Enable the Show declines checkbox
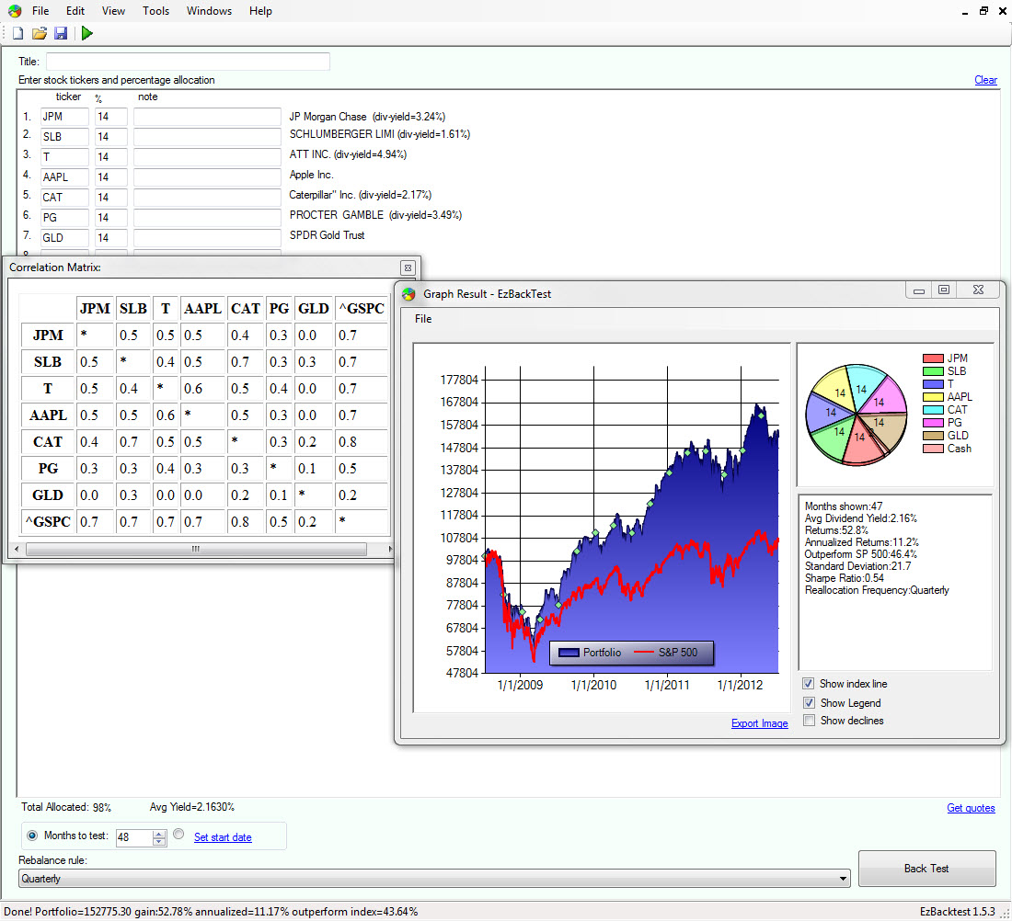This screenshot has height=921, width=1012. 808,721
